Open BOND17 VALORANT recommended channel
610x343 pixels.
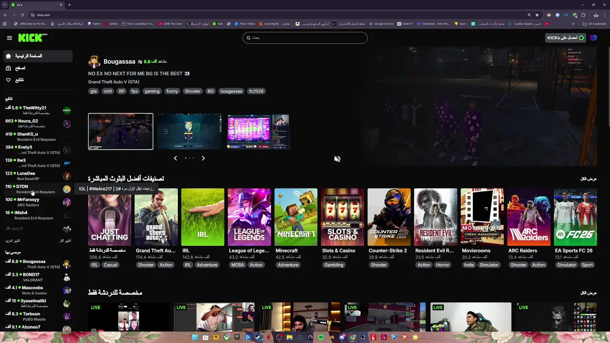[38, 277]
